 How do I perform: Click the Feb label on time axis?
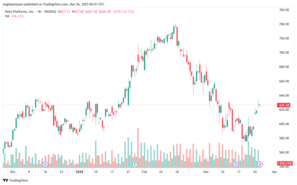(x=144, y=172)
